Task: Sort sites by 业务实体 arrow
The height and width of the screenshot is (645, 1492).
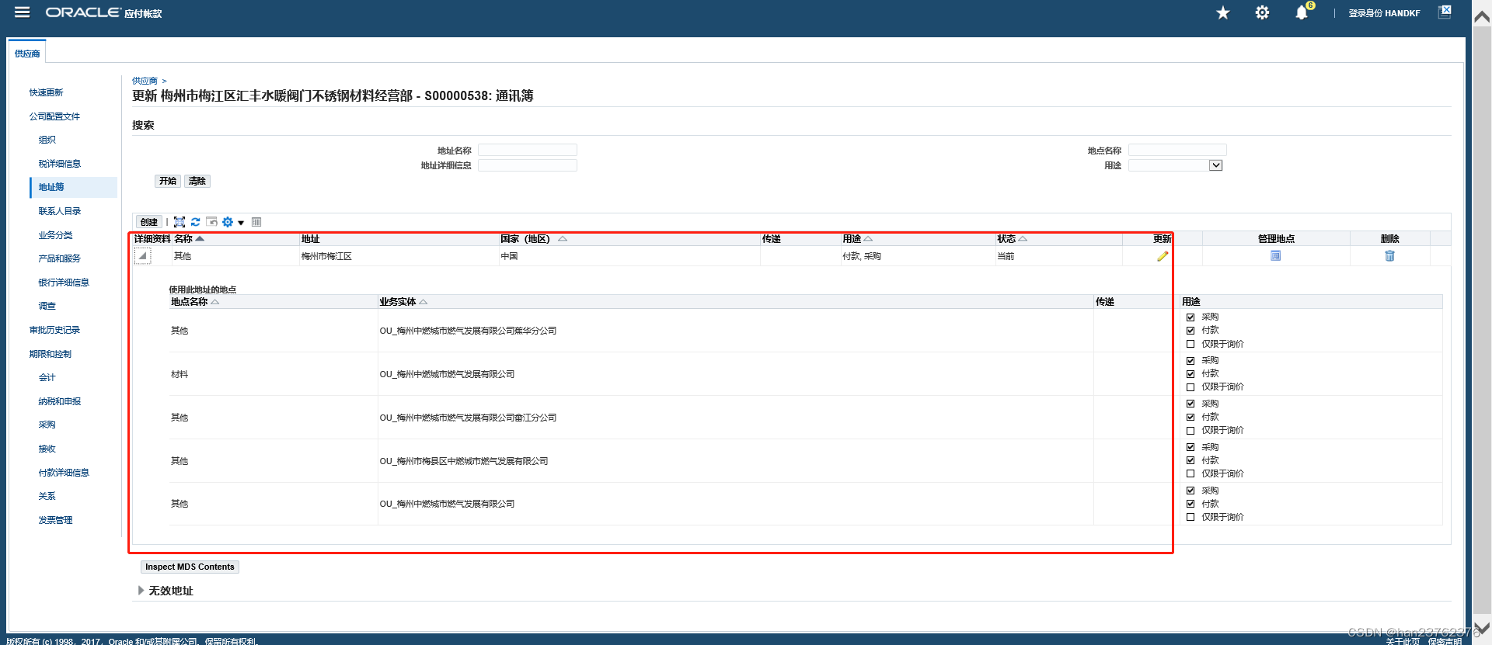Action: tap(424, 302)
